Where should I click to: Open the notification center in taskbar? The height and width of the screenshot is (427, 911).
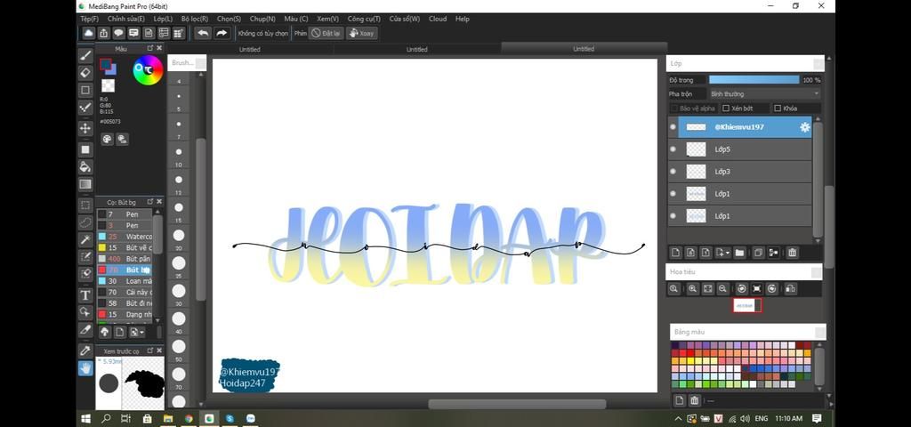pyautogui.click(x=817, y=418)
